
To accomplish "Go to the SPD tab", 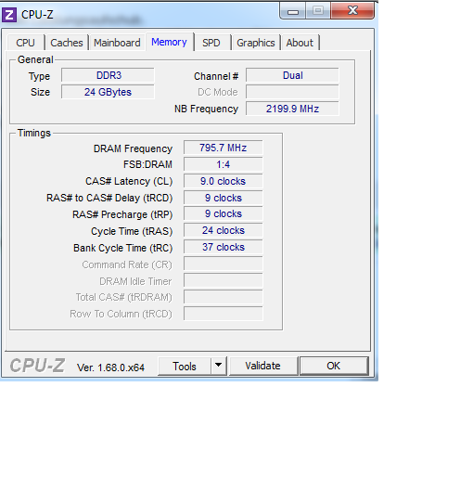I will [211, 43].
